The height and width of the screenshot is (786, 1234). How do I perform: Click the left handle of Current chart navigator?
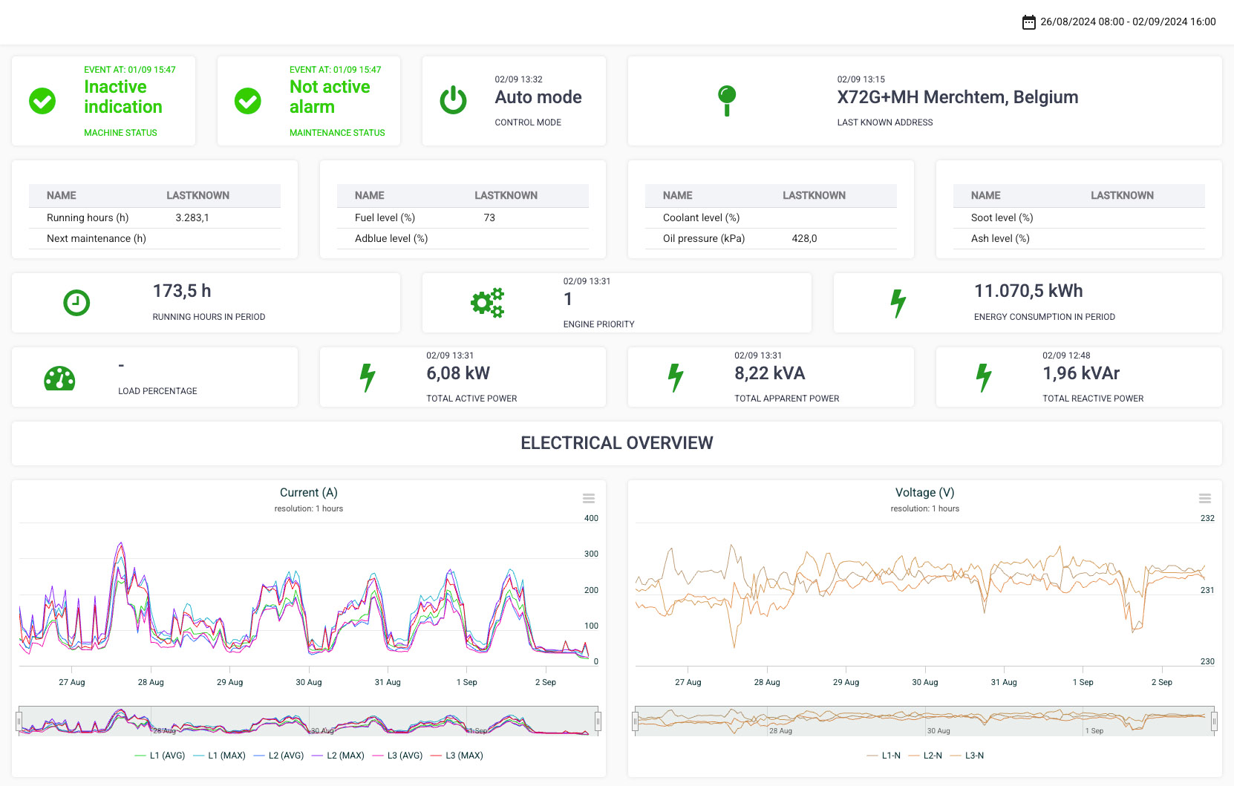point(19,721)
